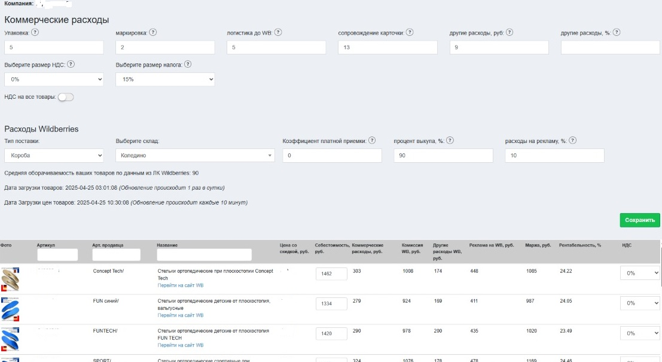
Task: Open НДС dropdown in Concept Tech row
Action: (640, 273)
